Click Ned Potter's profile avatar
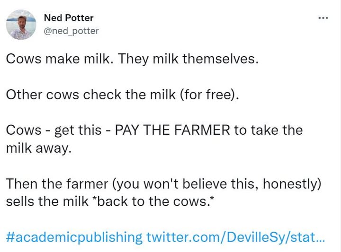The width and height of the screenshot is (341, 252). coord(21,25)
